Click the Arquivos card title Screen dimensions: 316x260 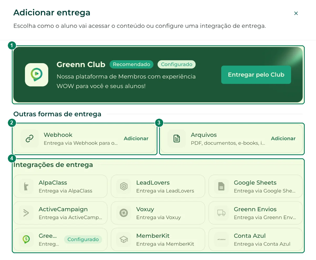coord(204,135)
